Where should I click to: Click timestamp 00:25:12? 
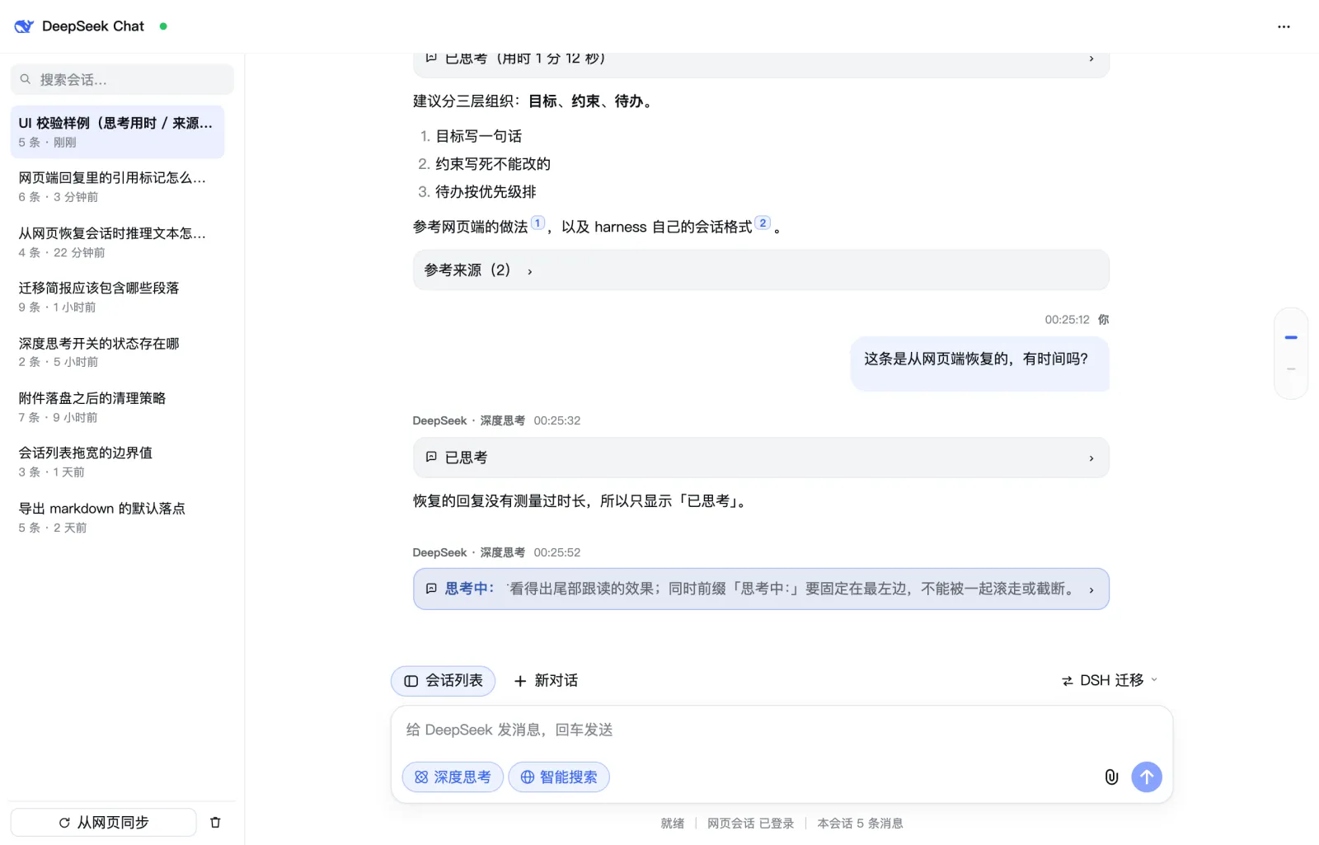1067,320
